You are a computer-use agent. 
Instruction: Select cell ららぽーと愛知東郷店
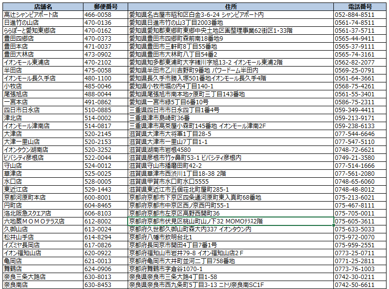[43, 30]
